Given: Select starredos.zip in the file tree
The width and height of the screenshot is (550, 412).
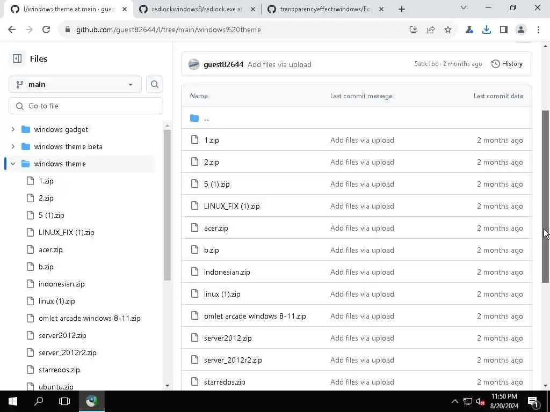Looking at the screenshot, I should 59,370.
